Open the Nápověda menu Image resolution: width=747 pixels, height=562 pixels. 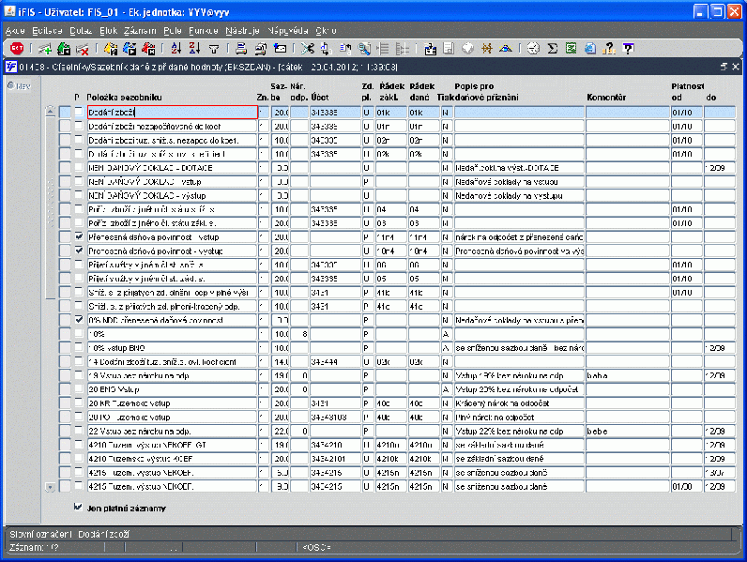point(286,31)
